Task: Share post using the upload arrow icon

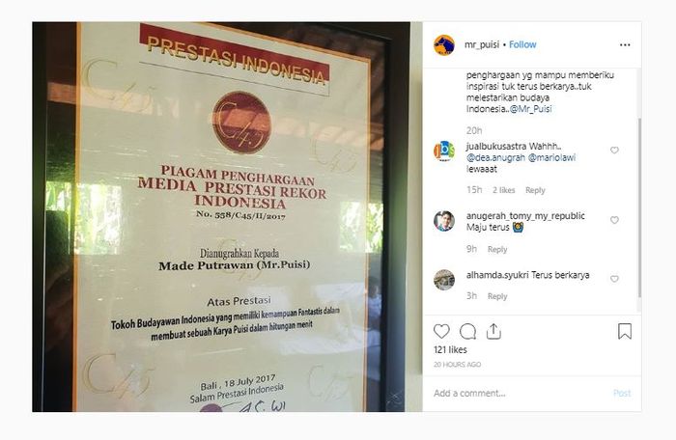Action: (x=493, y=331)
